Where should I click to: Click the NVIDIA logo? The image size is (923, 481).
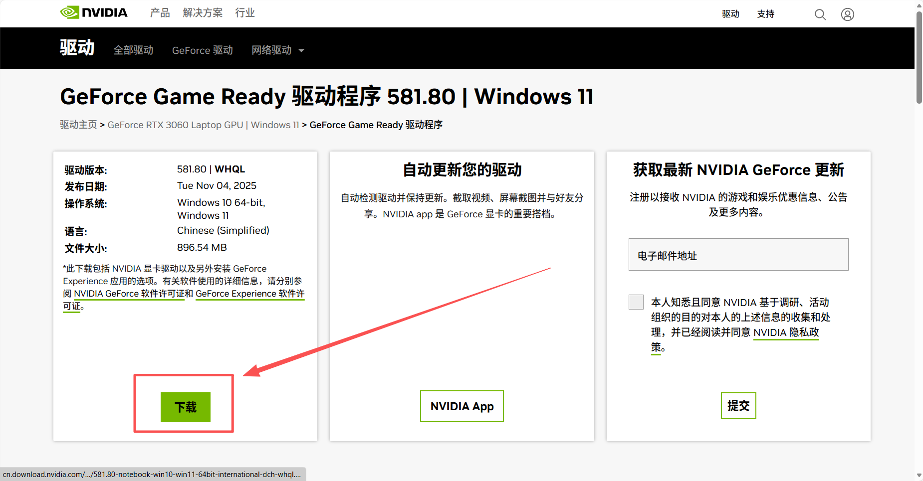(x=94, y=12)
